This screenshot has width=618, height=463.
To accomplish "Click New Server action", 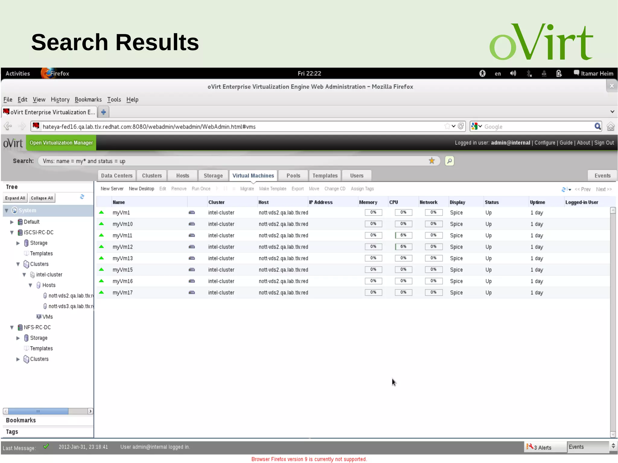I will (112, 189).
